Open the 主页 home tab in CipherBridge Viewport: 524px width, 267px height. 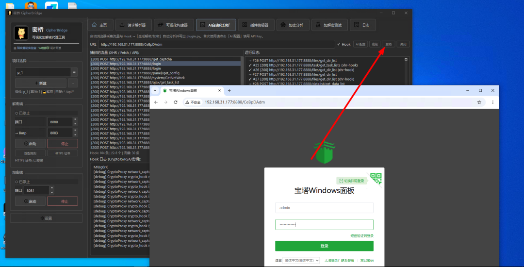coord(100,25)
